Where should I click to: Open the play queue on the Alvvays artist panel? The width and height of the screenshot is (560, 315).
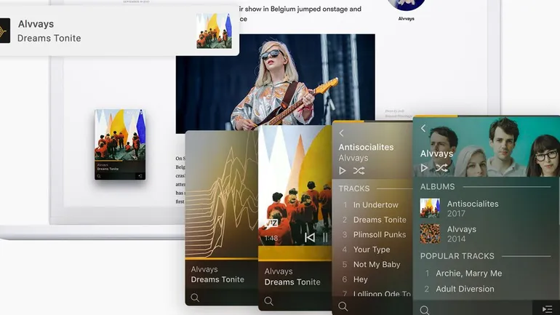pos(546,309)
